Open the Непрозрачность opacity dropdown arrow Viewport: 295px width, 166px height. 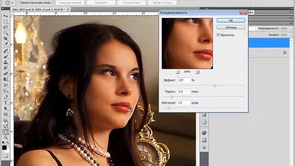(290, 29)
